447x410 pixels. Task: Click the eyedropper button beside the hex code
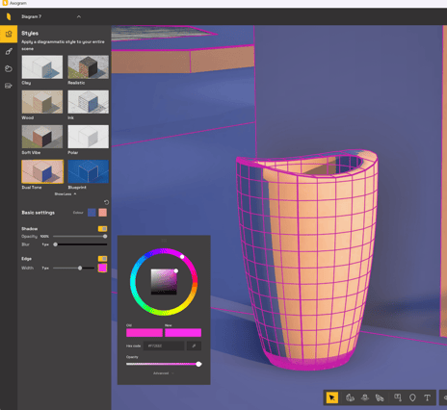click(194, 346)
